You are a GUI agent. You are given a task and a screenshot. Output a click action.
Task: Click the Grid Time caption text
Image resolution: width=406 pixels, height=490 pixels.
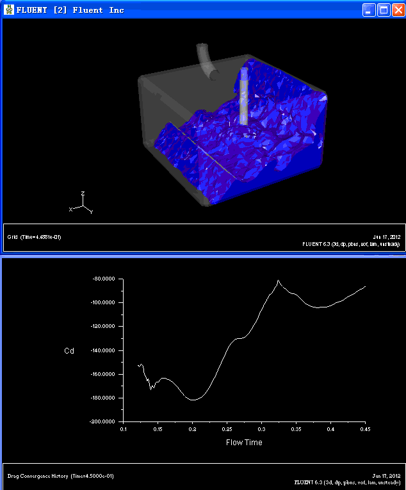pyautogui.click(x=34, y=237)
